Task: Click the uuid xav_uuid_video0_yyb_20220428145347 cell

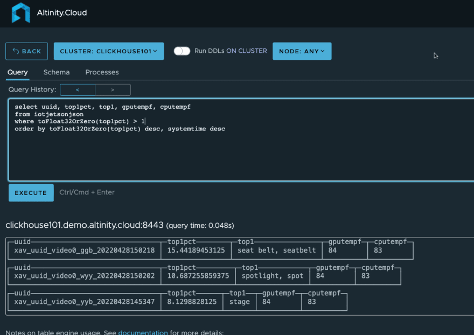Action: [85, 302]
